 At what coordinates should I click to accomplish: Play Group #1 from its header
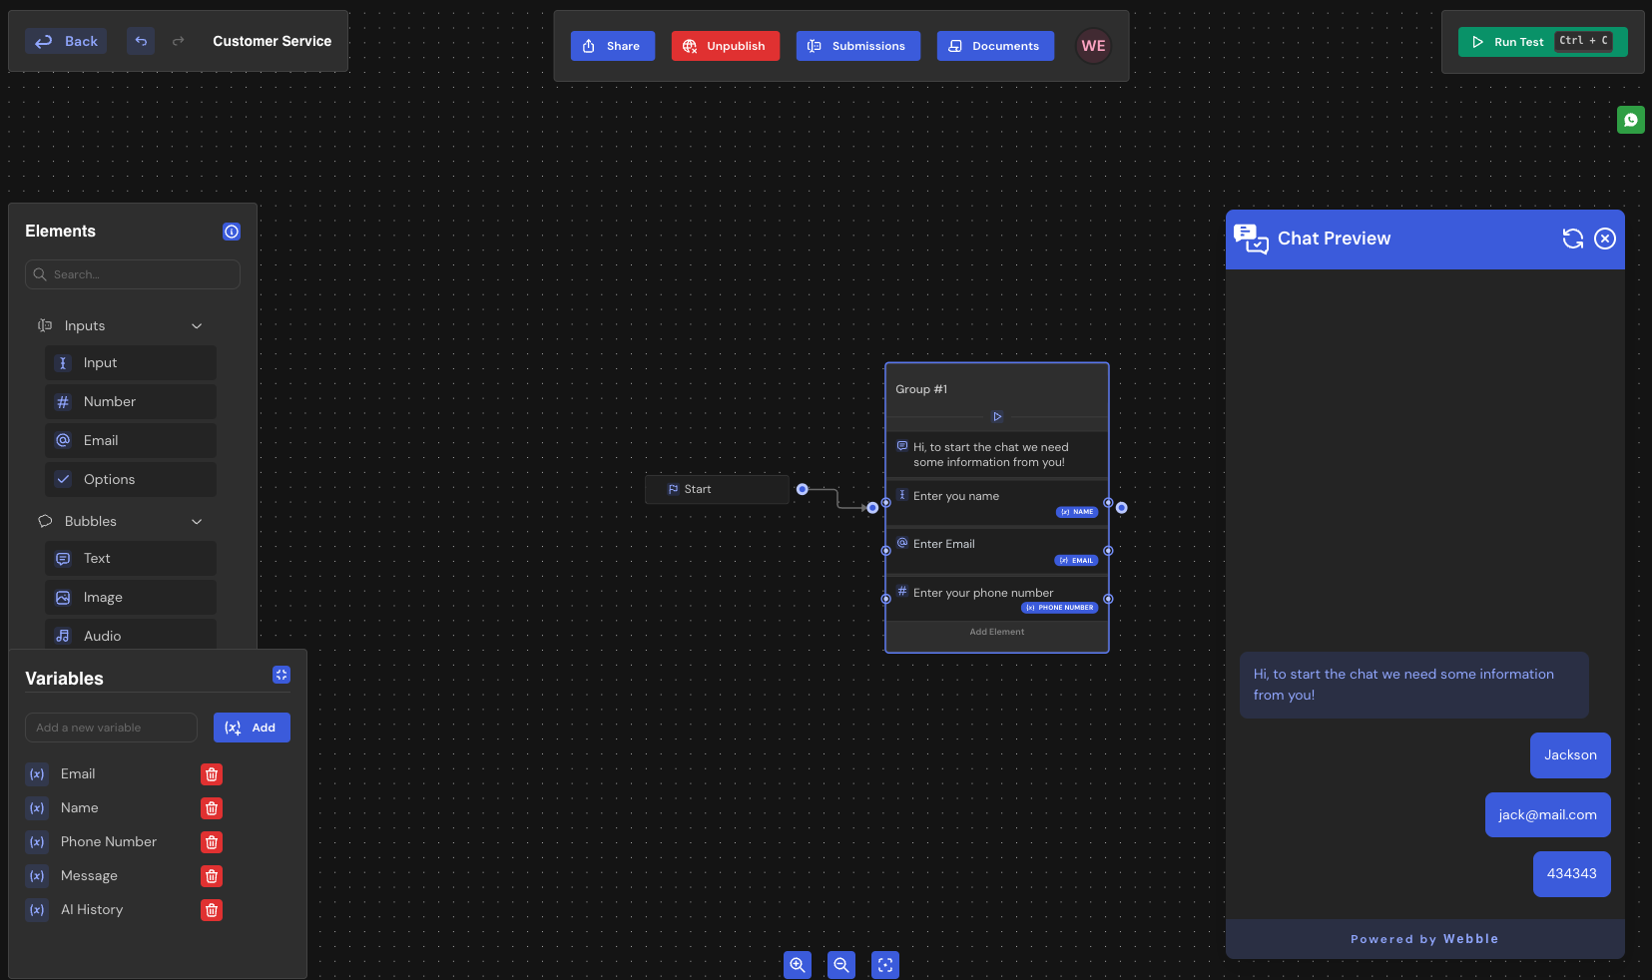coord(996,416)
